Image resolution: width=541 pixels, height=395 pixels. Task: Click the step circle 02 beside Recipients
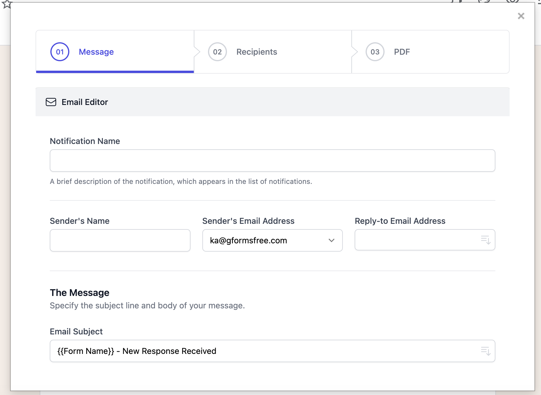(218, 51)
